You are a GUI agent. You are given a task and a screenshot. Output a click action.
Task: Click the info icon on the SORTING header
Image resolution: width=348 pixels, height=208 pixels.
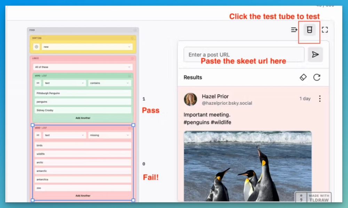pyautogui.click(x=132, y=38)
